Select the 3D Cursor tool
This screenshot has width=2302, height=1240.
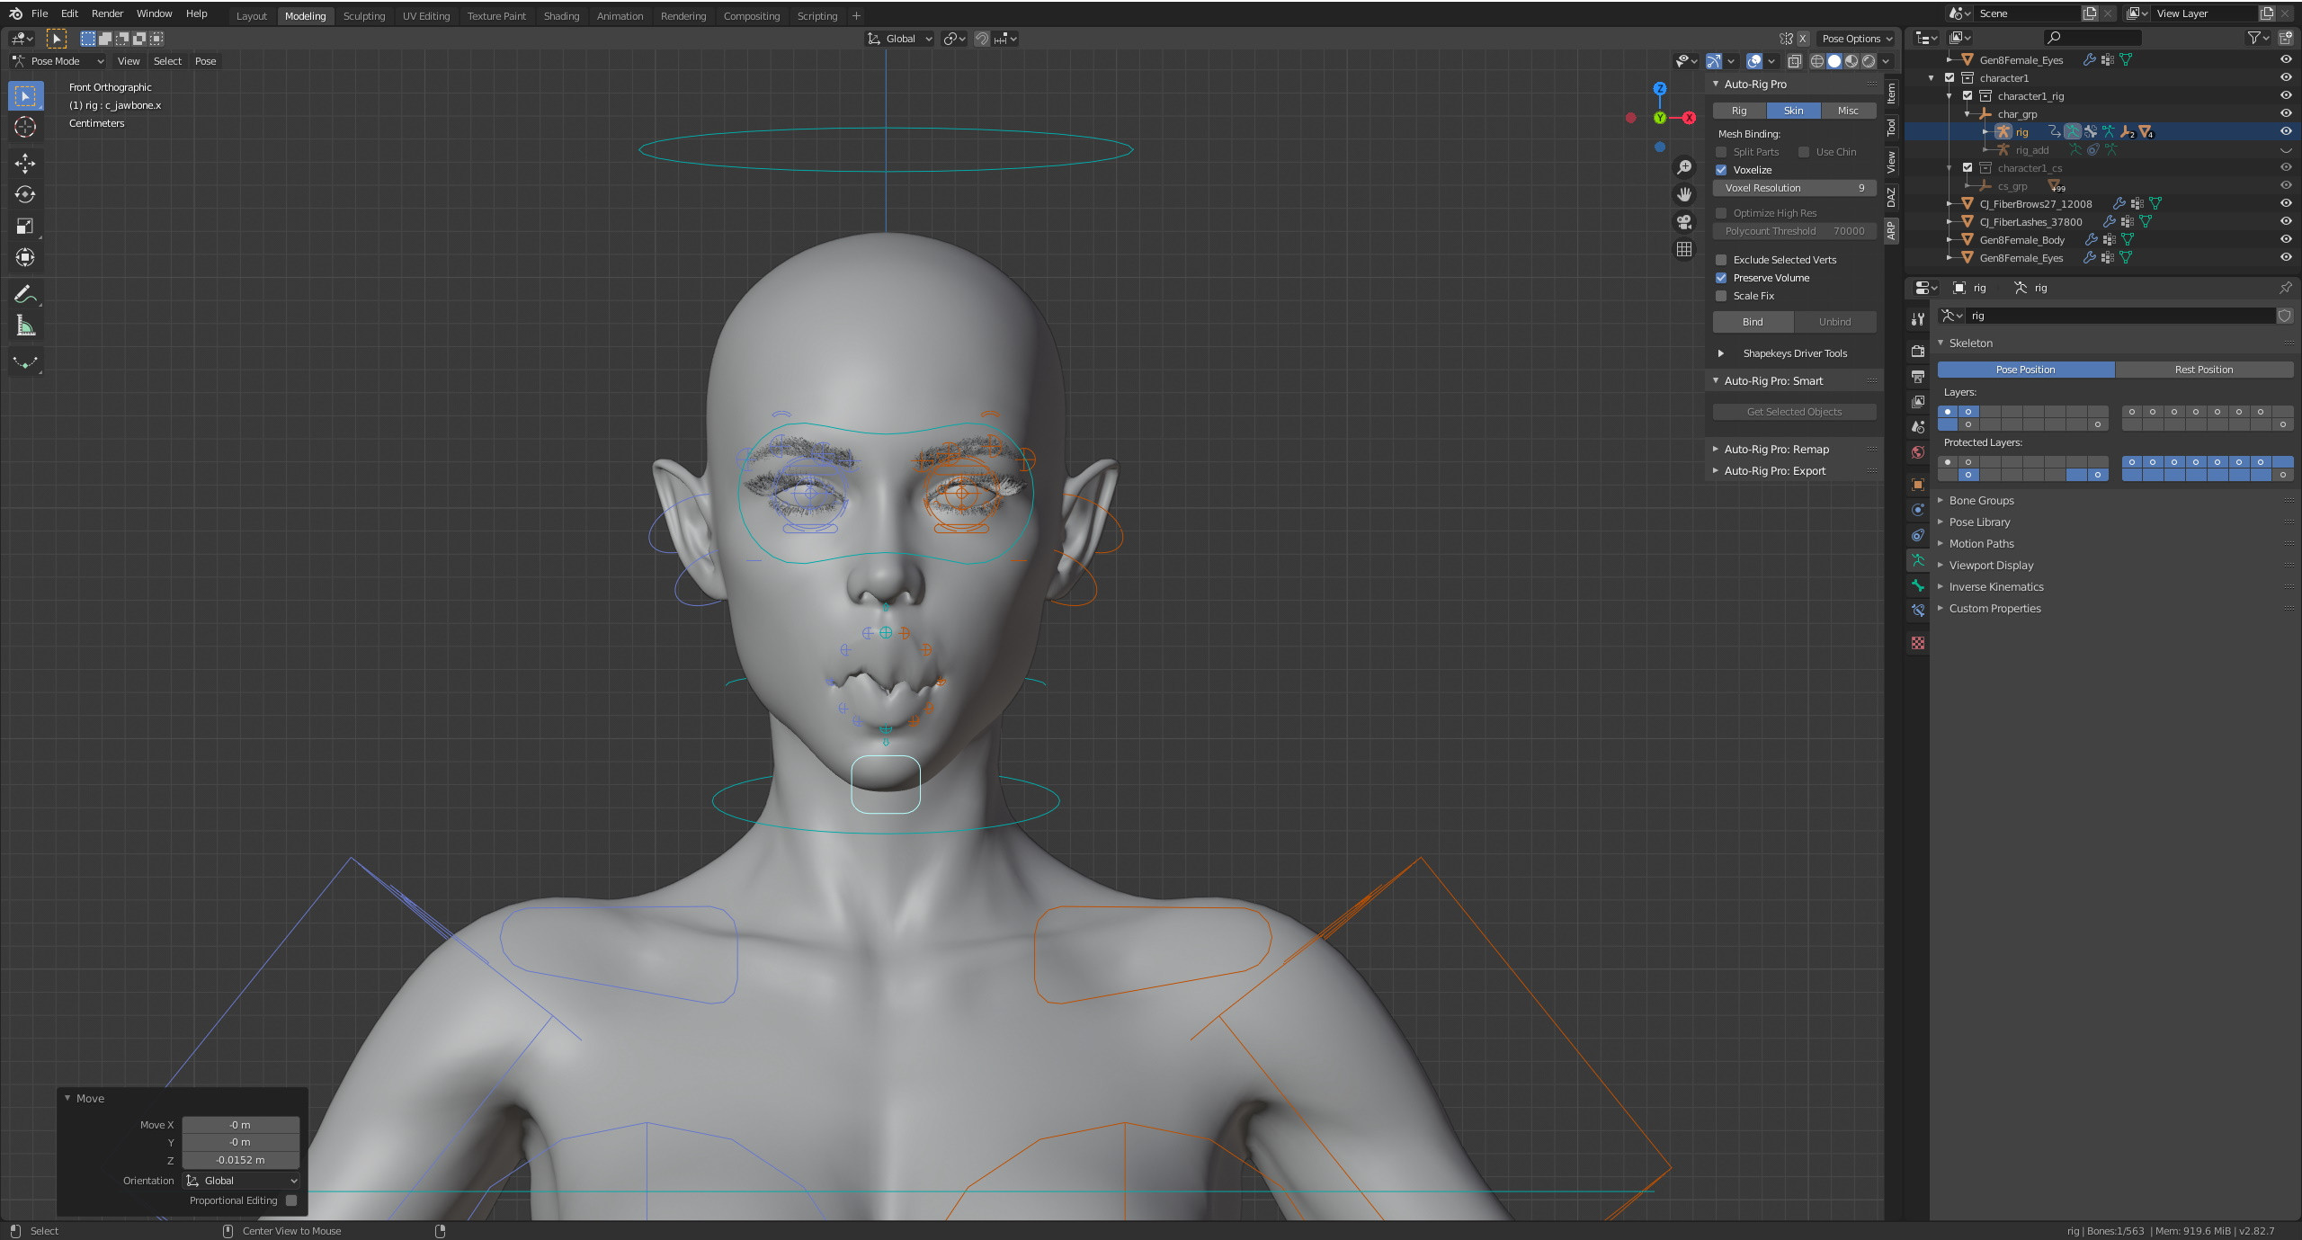click(x=25, y=127)
